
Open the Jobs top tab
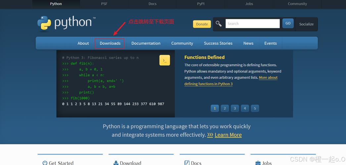coord(249,4)
